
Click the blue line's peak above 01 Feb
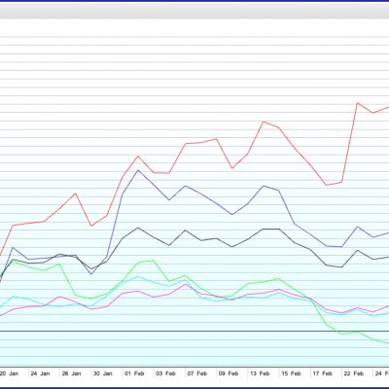point(138,170)
